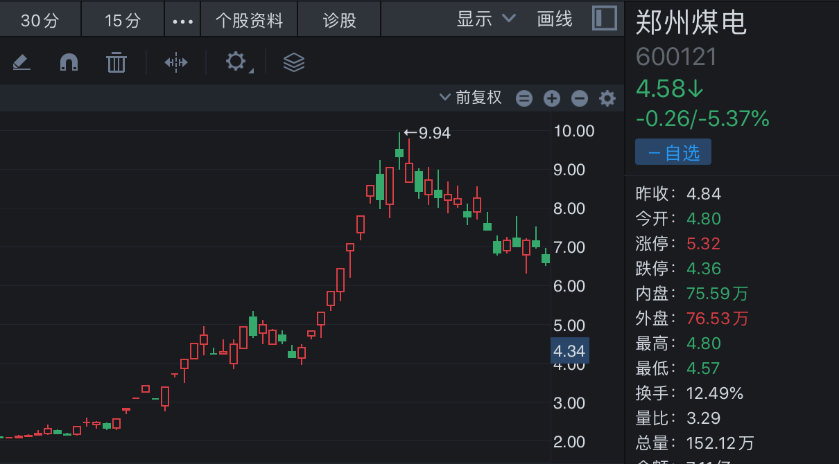Toggle the side panel layout icon

coord(605,19)
